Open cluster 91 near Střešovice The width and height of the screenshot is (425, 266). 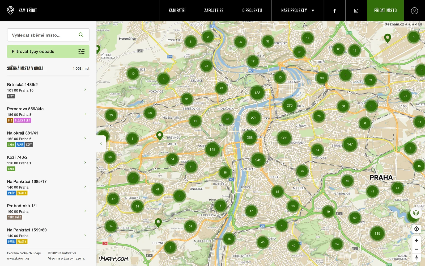(x=187, y=99)
